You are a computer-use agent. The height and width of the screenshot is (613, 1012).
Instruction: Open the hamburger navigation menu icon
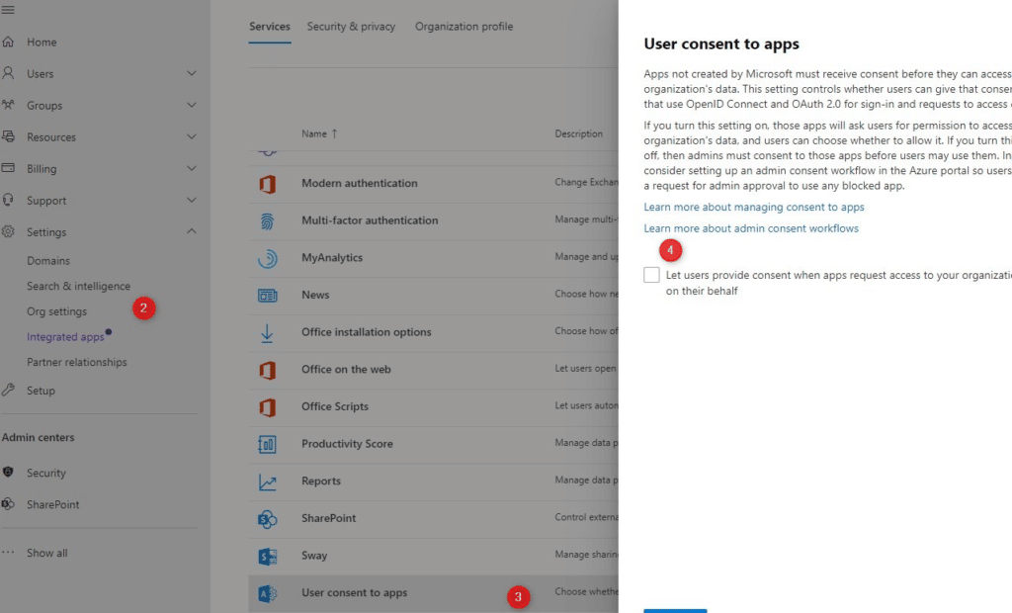8,10
